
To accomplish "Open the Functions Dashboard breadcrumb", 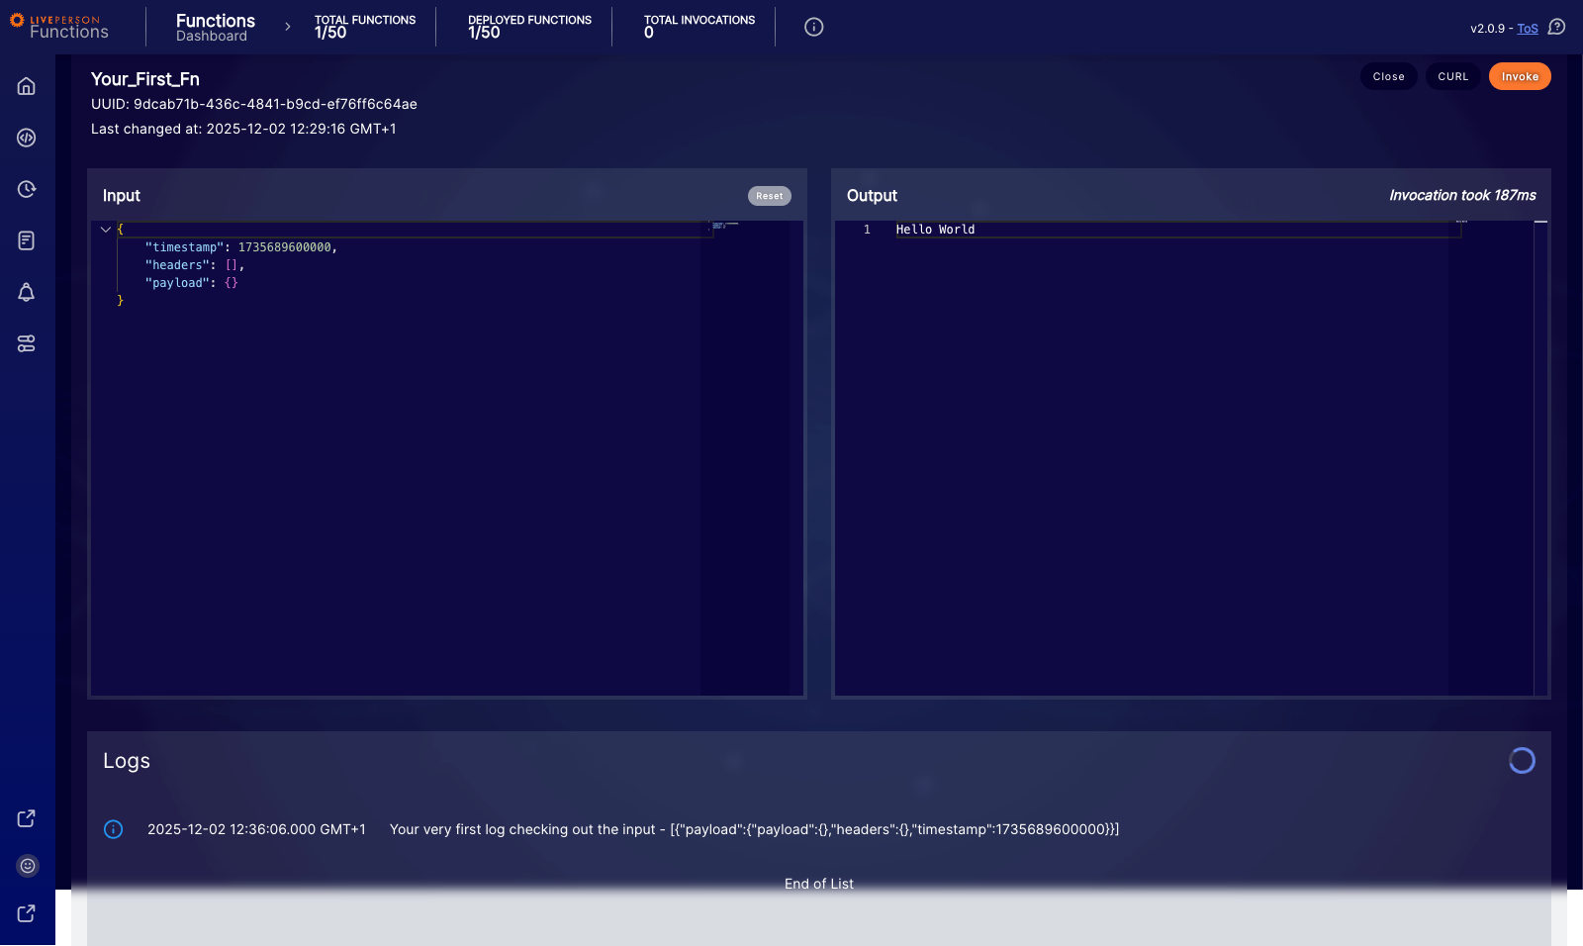I will pos(215,27).
